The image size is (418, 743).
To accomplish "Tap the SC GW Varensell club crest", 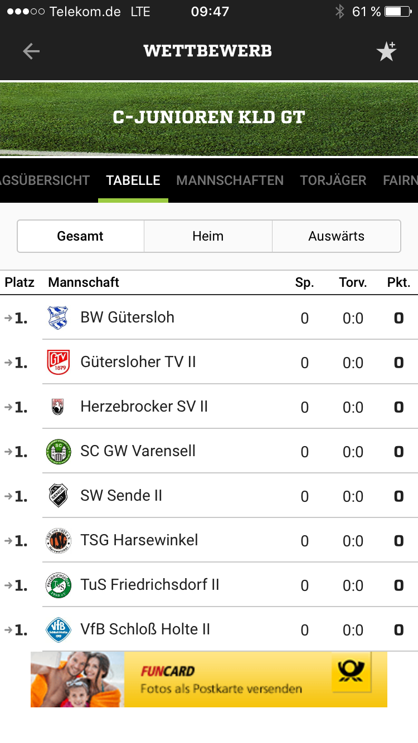I will (x=58, y=451).
